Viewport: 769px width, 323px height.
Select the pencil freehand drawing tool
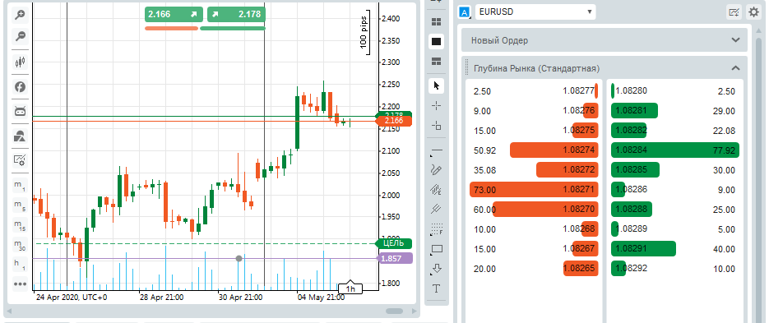(x=436, y=170)
